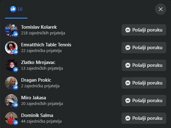Click Dominik Salma's avatar thumbnail

[x=11, y=118]
